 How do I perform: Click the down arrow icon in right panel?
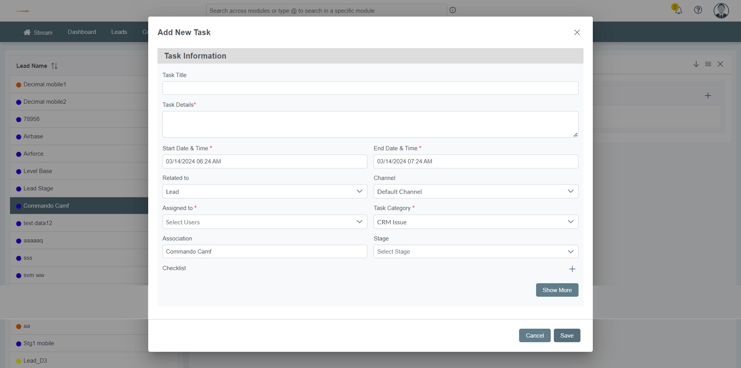click(696, 64)
